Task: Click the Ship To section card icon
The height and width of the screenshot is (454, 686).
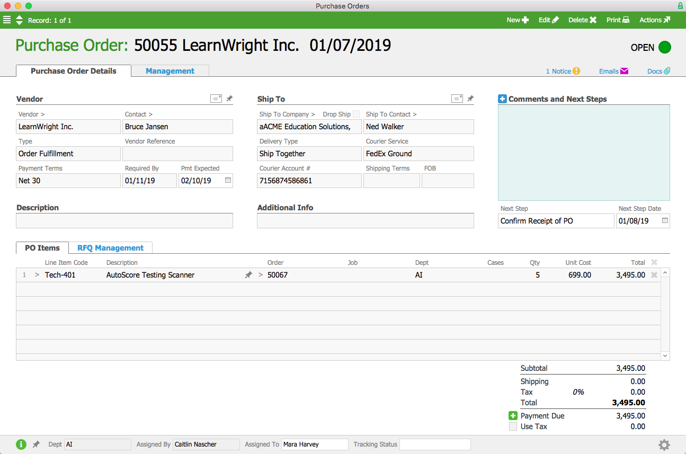Action: tap(457, 99)
